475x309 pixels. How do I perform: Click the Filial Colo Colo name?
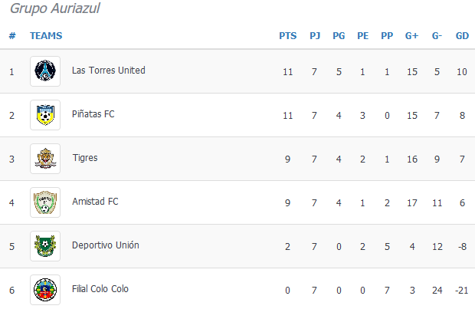pyautogui.click(x=100, y=289)
